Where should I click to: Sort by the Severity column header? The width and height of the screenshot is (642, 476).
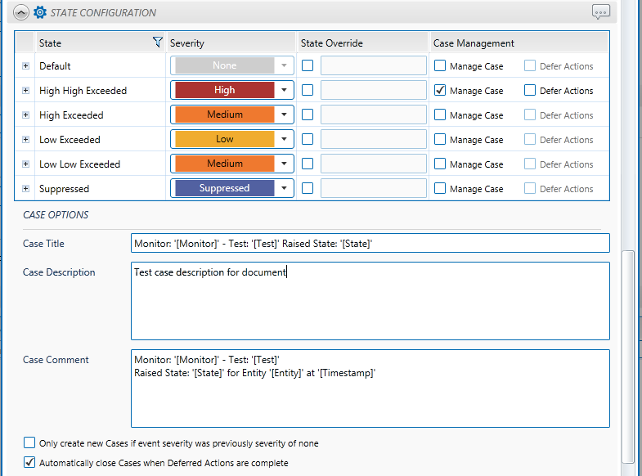click(187, 43)
